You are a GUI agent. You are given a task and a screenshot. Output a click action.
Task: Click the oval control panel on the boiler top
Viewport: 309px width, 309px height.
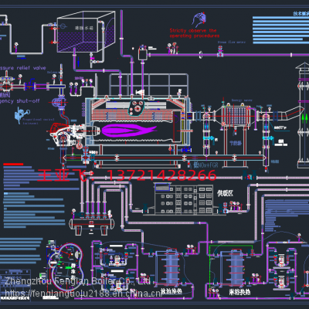pyautogui.click(x=136, y=107)
